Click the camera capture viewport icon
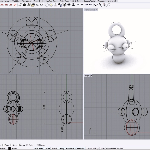Image resolution: width=150 pixels, height=150 pixels. pyautogui.click(x=24, y=5)
